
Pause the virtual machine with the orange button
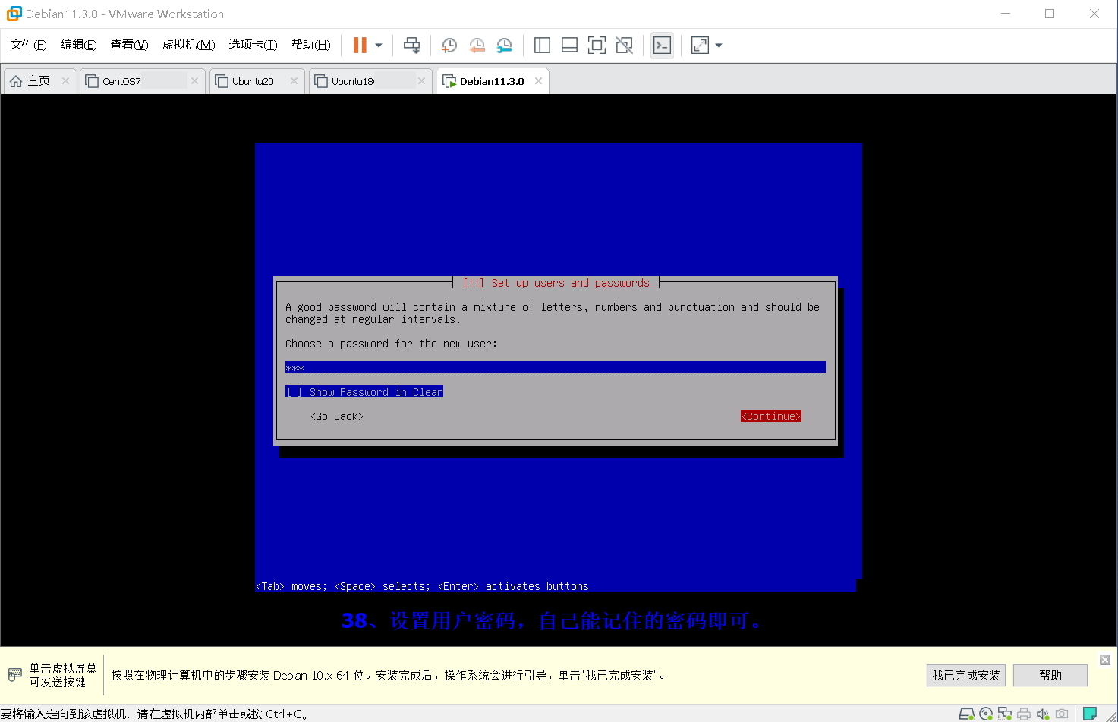[360, 46]
